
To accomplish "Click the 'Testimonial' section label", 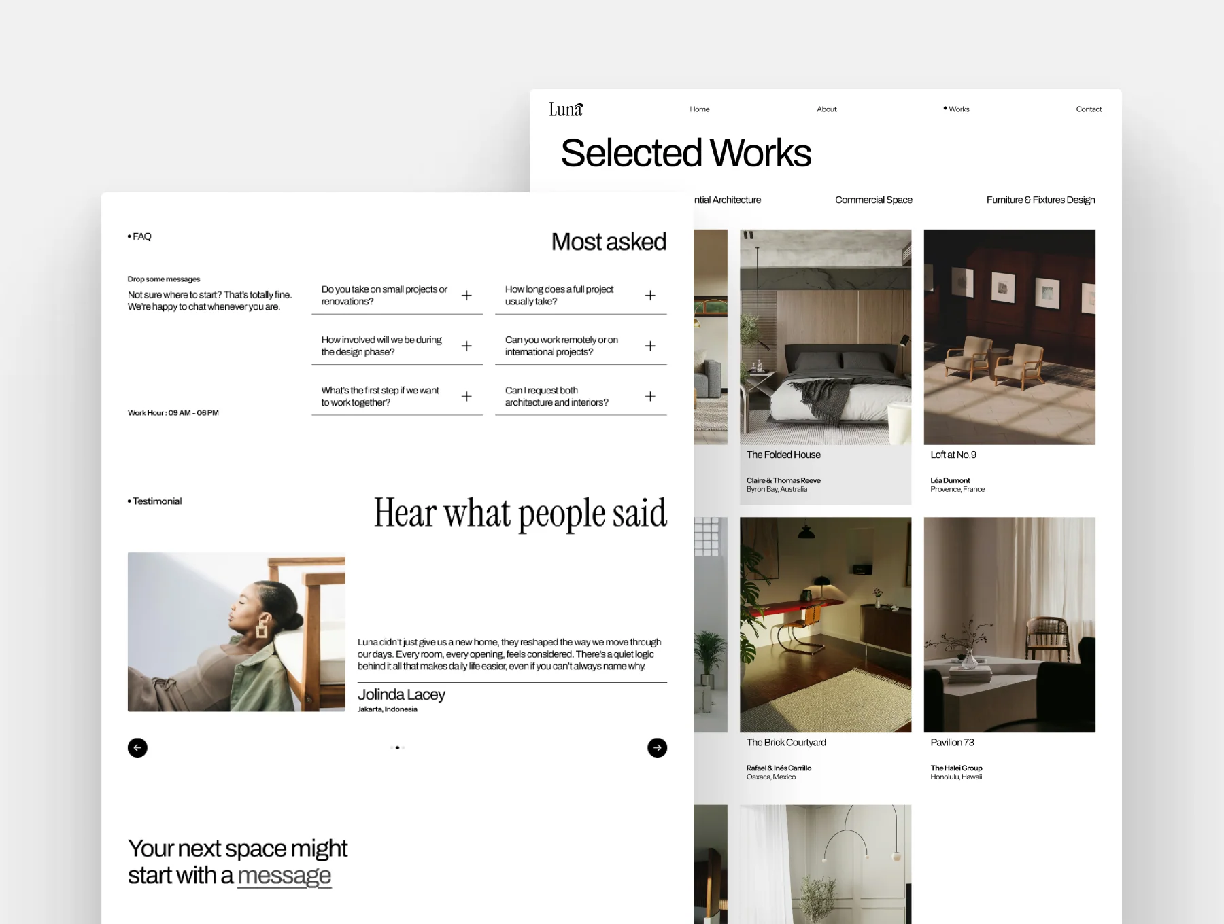I will pos(154,501).
